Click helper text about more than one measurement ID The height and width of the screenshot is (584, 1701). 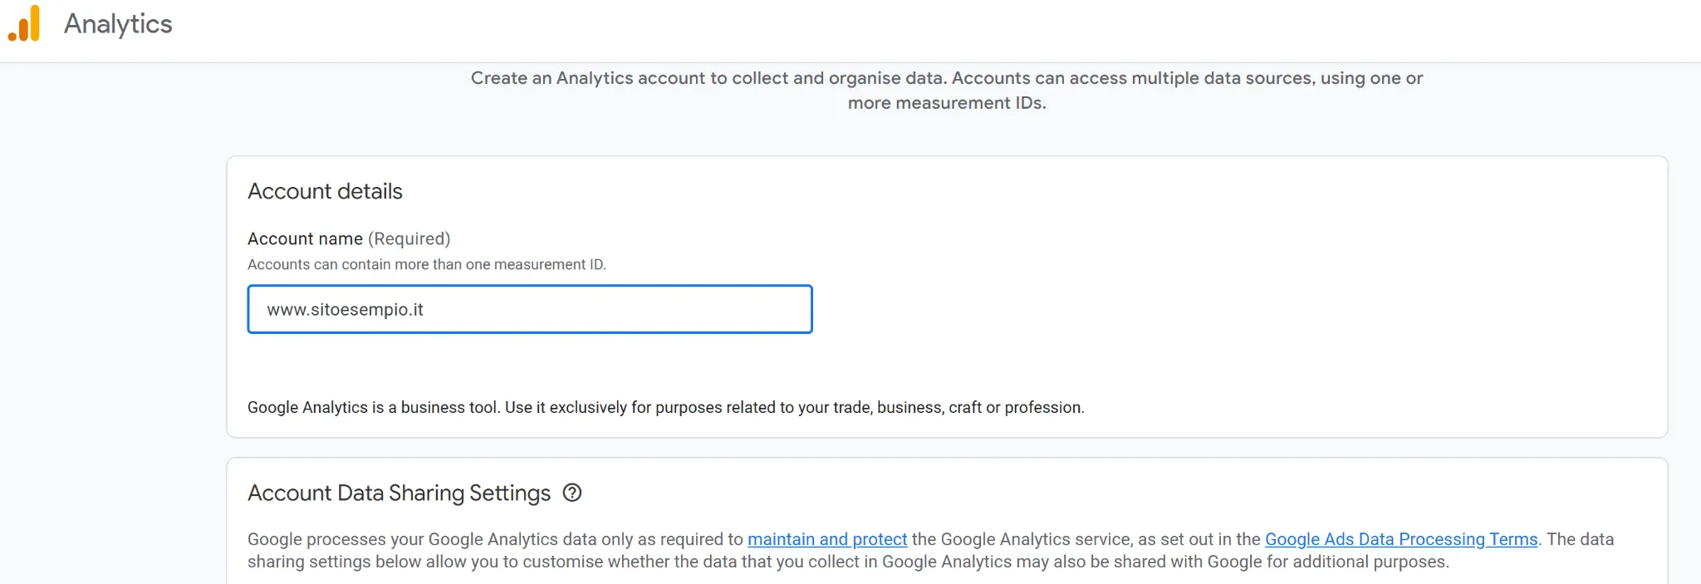tap(426, 264)
